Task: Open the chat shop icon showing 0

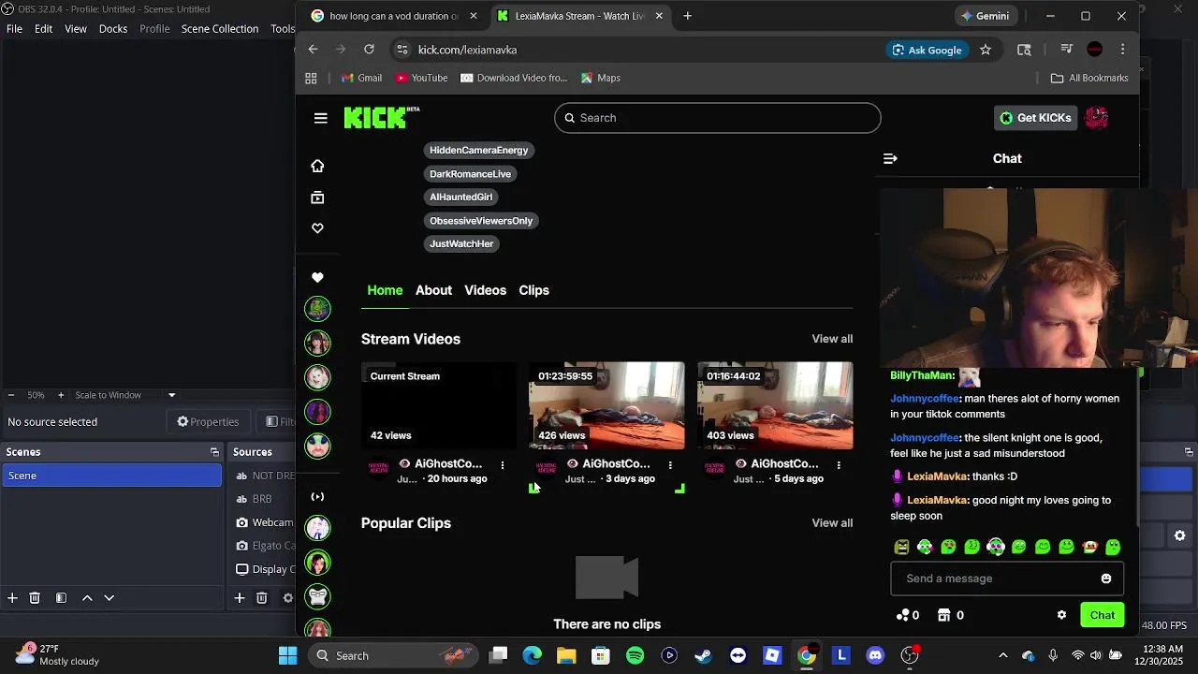Action: pyautogui.click(x=951, y=615)
